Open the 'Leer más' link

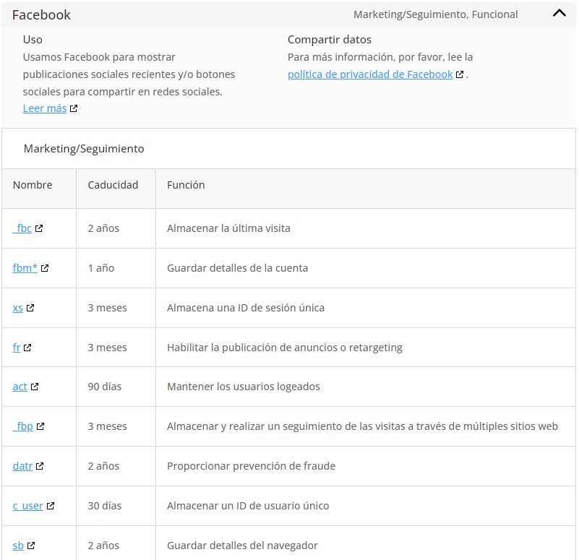[x=45, y=108]
